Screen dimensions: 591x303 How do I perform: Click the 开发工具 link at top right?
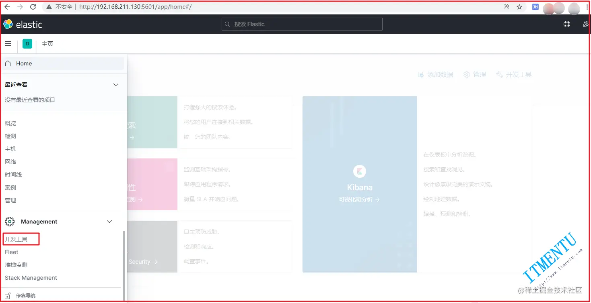[x=514, y=75]
